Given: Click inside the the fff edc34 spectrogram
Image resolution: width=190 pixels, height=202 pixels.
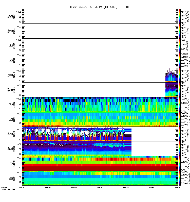Looking at the screenshot, I should (77, 134).
